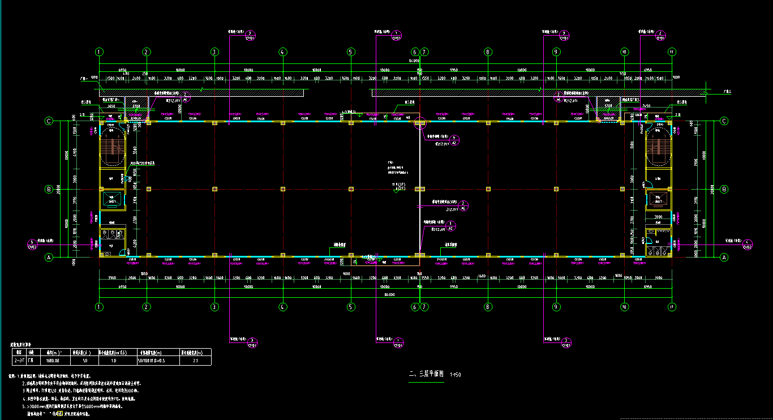Select the 1680.00 area cell in table
This screenshot has height=420, width=773.
(54, 360)
